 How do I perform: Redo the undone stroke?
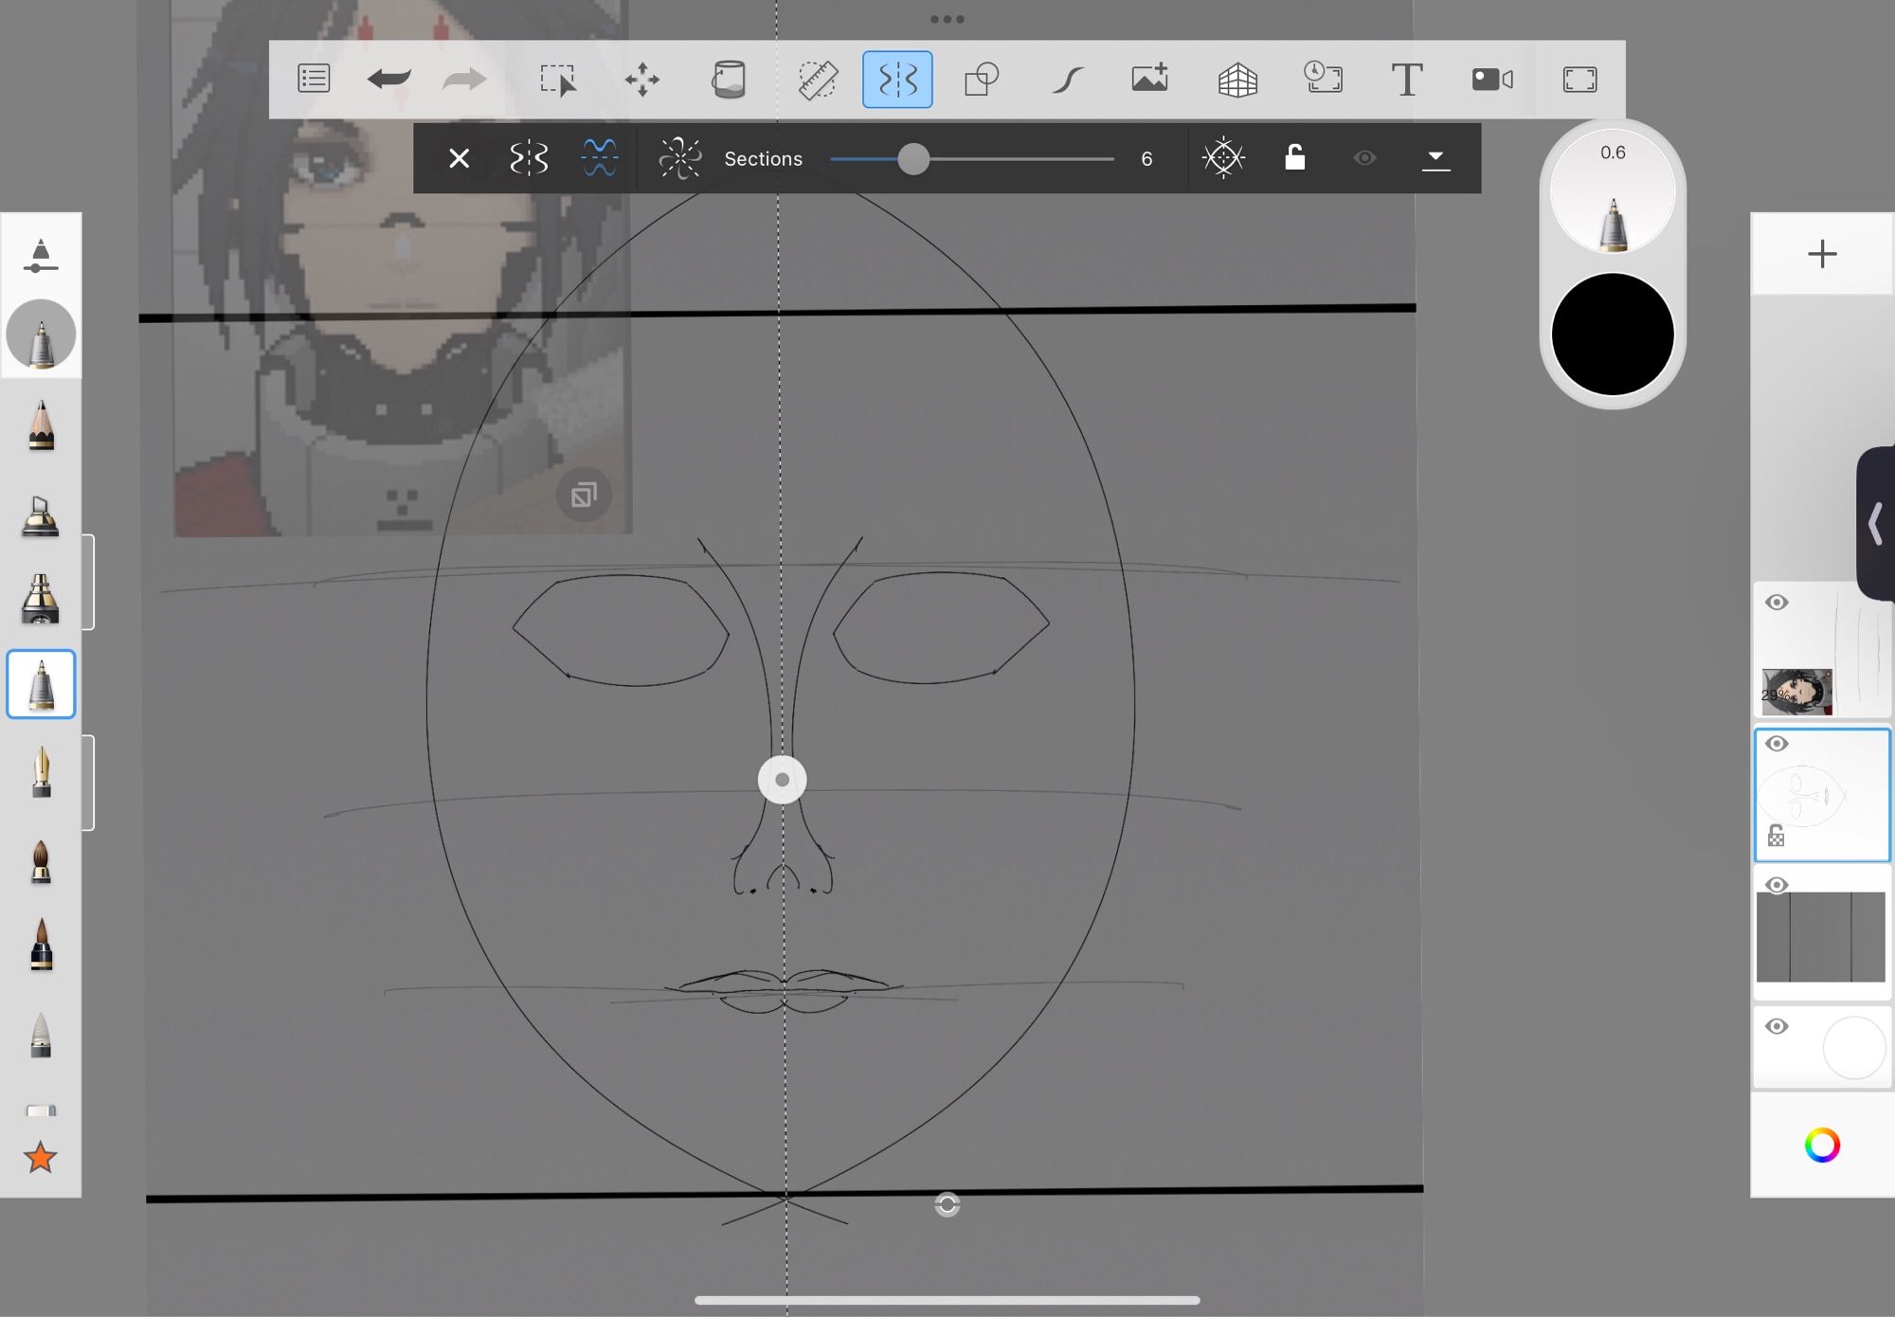click(464, 79)
